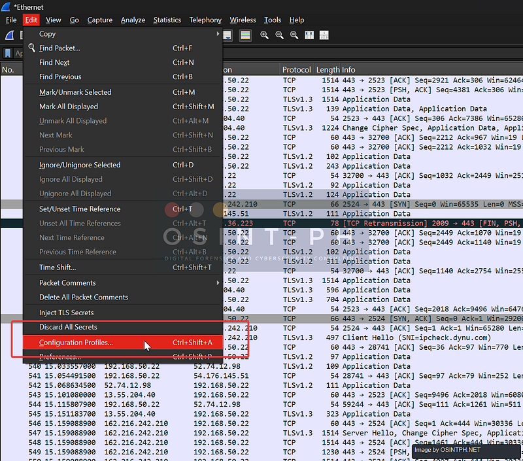Choose Delete All Packet Comments
Image resolution: width=523 pixels, height=461 pixels.
pos(123,298)
